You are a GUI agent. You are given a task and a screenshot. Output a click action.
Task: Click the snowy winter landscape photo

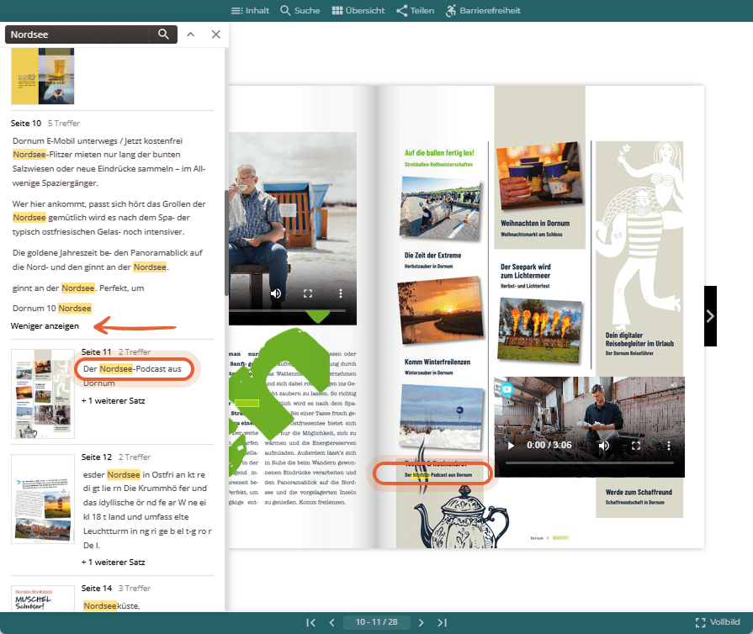[x=441, y=416]
